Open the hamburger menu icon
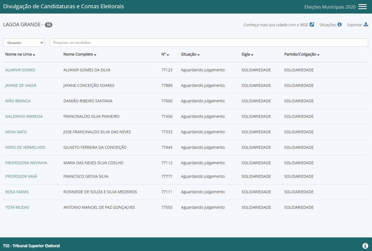Screen dimensions: 372x251 pos(362,7)
